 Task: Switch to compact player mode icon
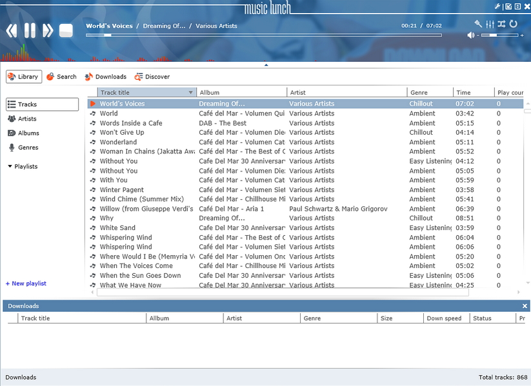pyautogui.click(x=508, y=6)
